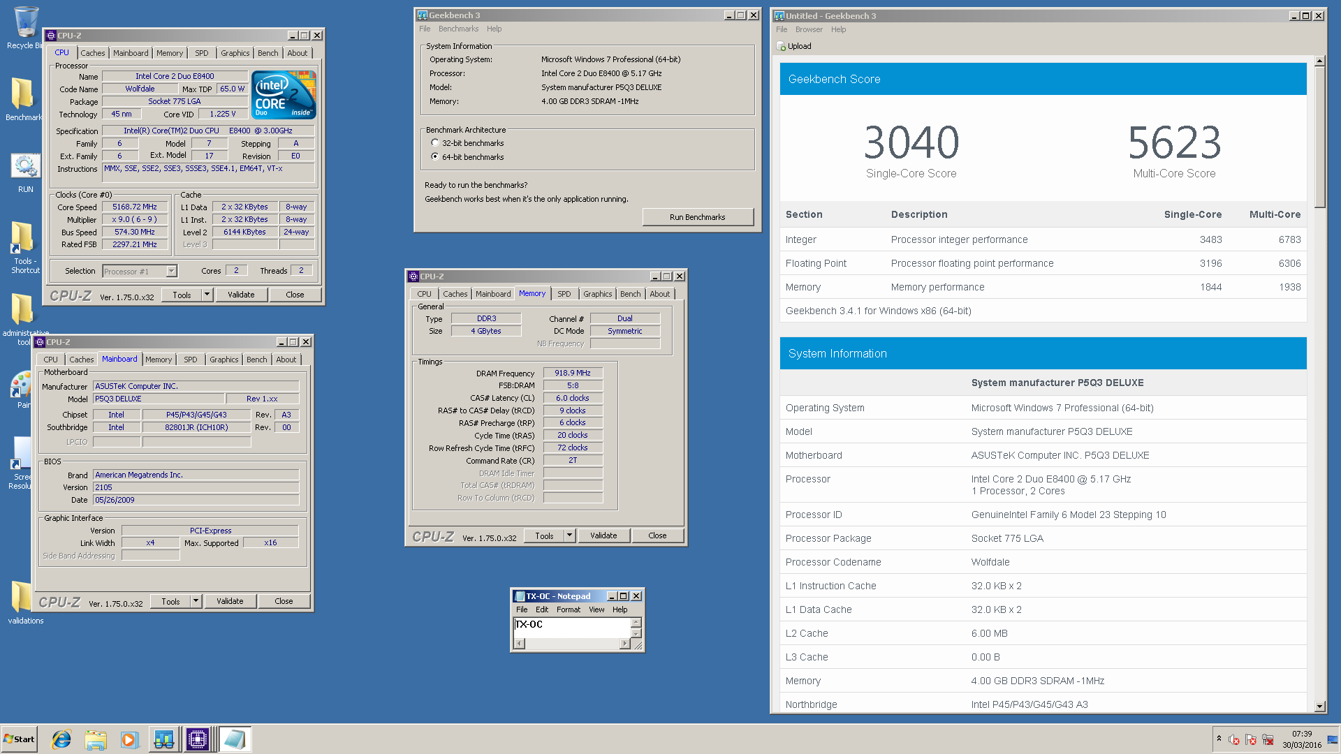Click the Run Benchmarks button
This screenshot has height=754, width=1341.
coord(698,217)
